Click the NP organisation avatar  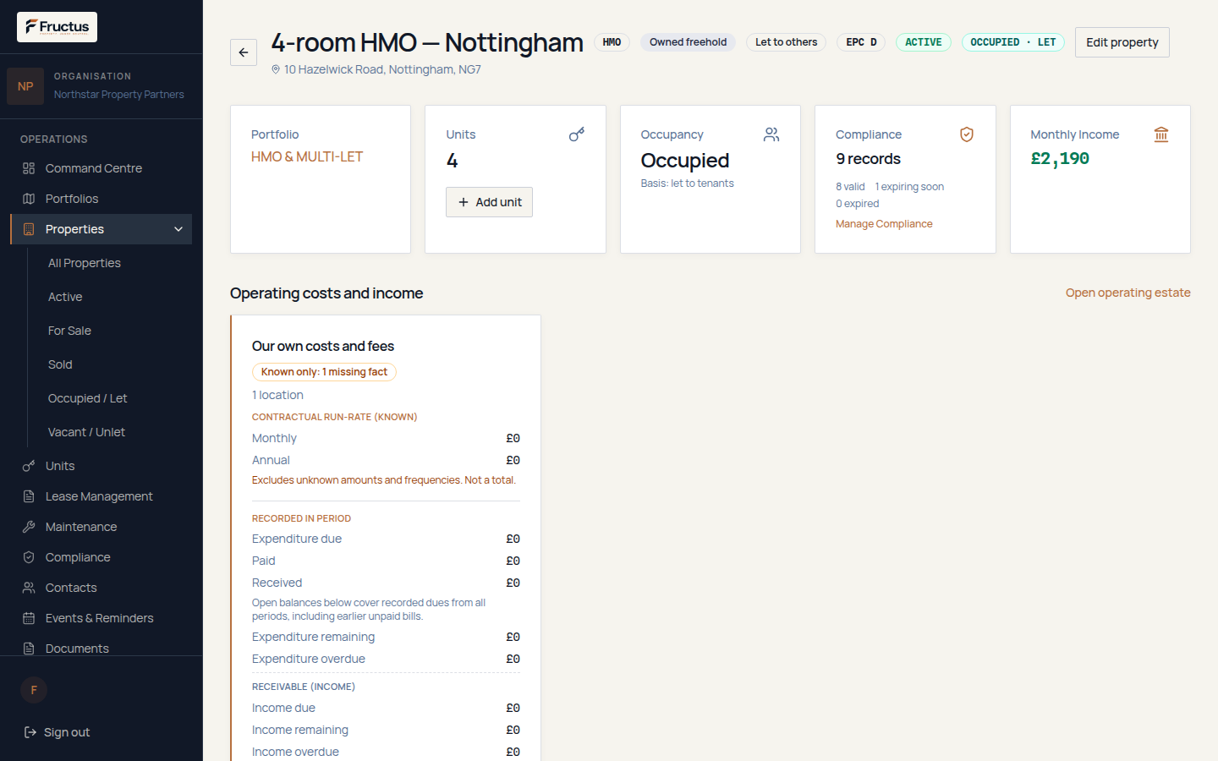(25, 86)
